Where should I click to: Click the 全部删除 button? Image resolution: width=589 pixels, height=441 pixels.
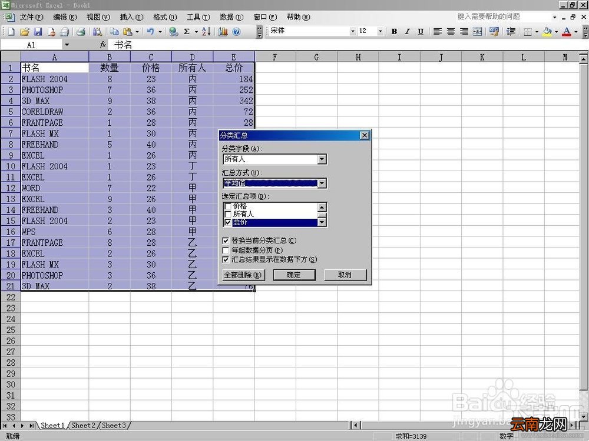[x=243, y=275]
